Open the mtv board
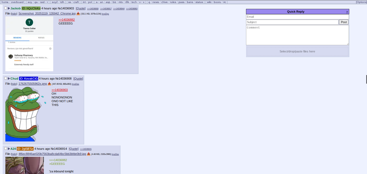This screenshot has height=174, width=367. [121, 2]
